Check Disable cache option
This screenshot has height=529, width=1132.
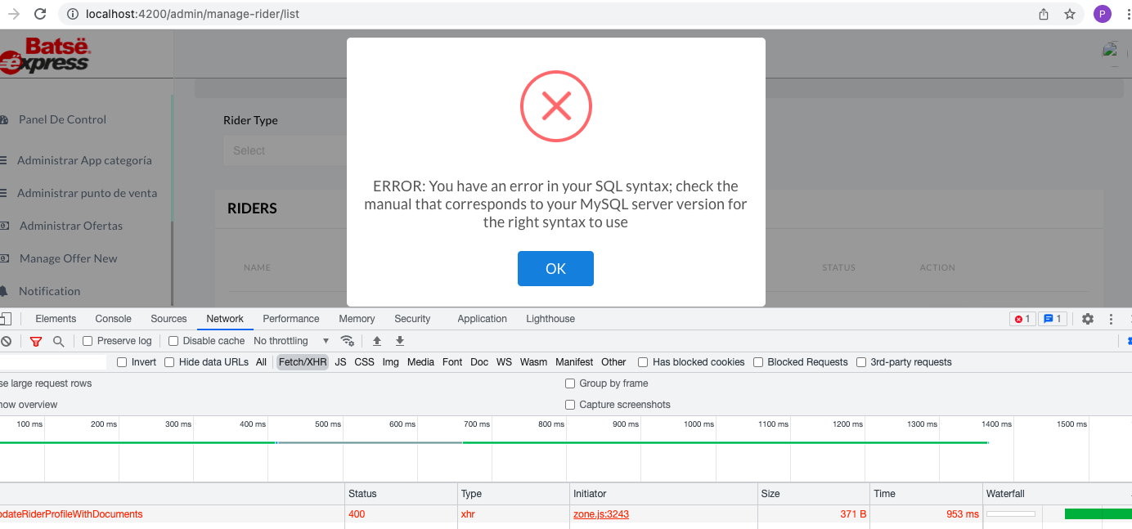[x=173, y=341]
